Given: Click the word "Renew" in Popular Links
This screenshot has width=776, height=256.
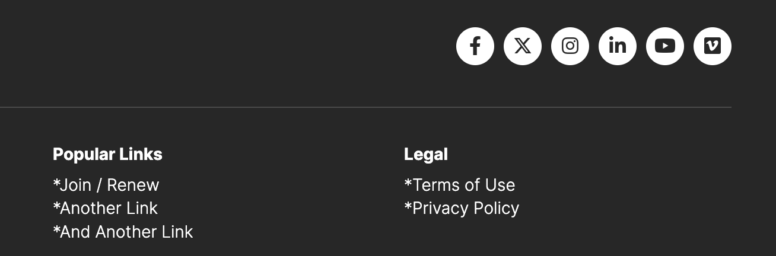Looking at the screenshot, I should pos(133,185).
